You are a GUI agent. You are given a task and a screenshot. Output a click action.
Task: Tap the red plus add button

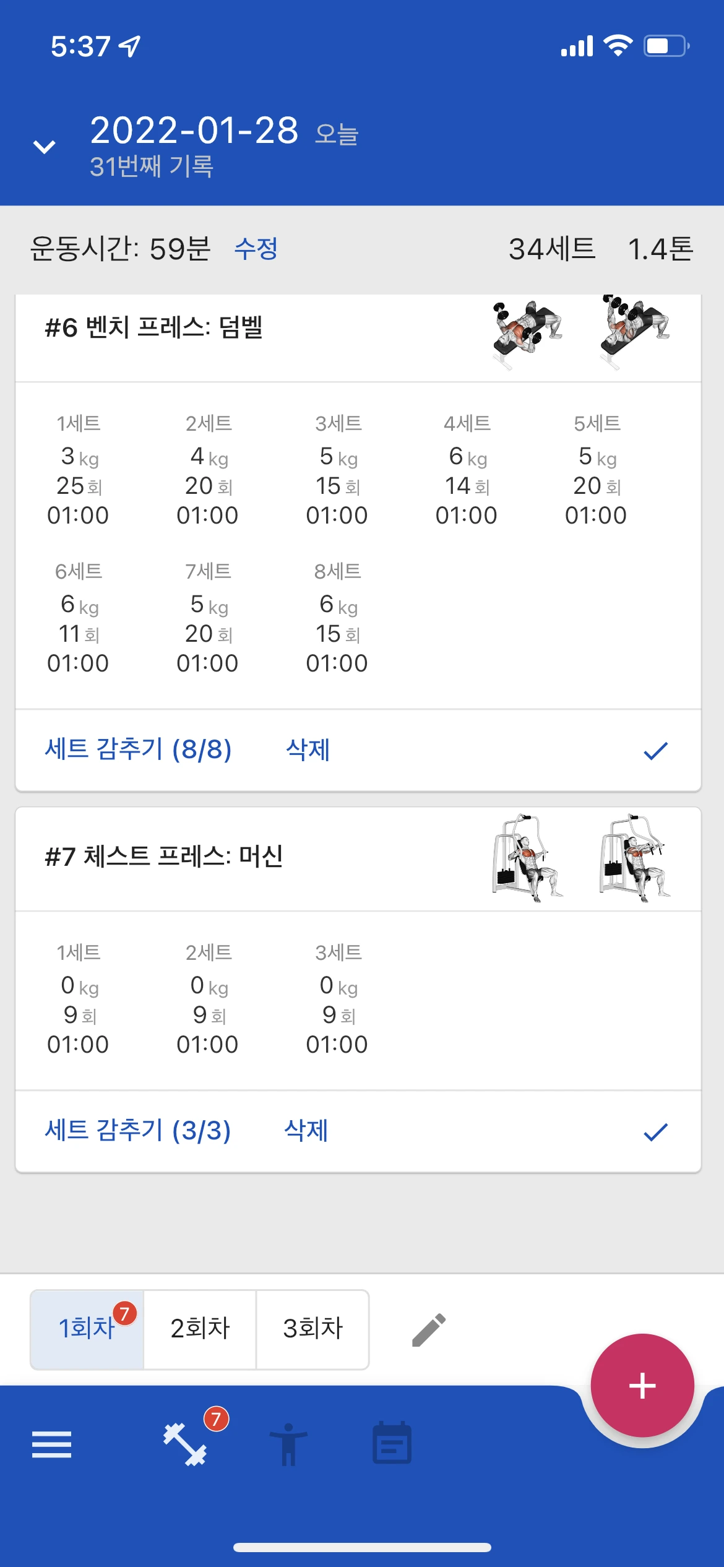click(642, 1385)
